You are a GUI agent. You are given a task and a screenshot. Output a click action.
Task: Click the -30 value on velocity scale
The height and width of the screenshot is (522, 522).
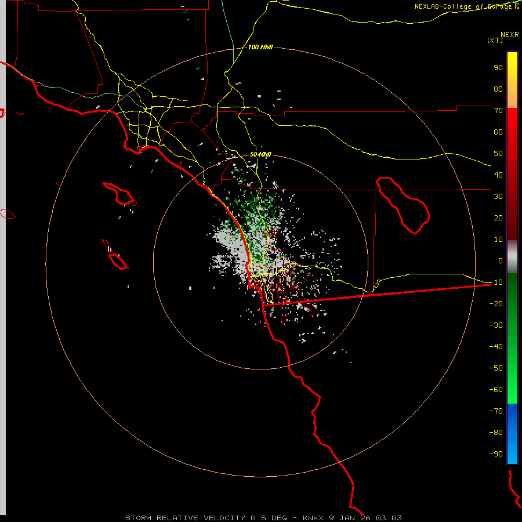pyautogui.click(x=496, y=325)
